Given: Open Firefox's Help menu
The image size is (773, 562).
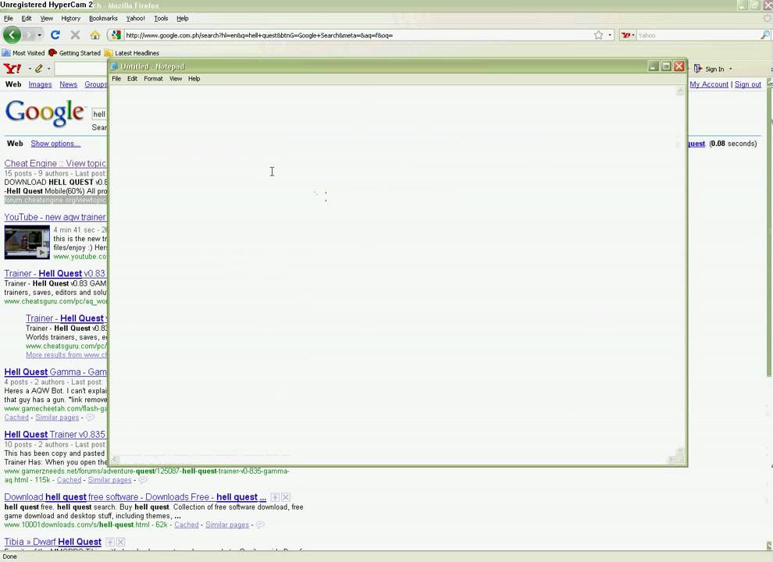Looking at the screenshot, I should click(x=183, y=18).
